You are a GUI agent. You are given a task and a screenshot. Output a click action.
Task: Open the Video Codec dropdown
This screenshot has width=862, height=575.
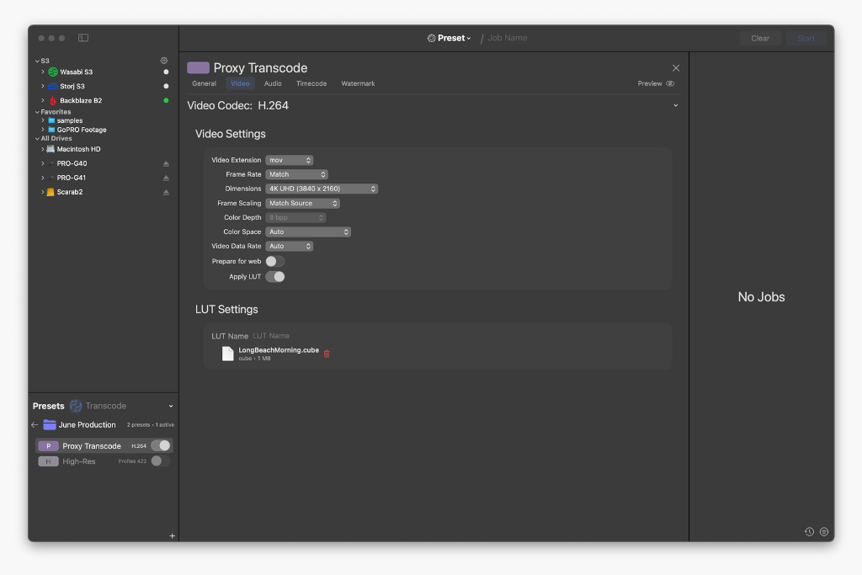(x=675, y=105)
